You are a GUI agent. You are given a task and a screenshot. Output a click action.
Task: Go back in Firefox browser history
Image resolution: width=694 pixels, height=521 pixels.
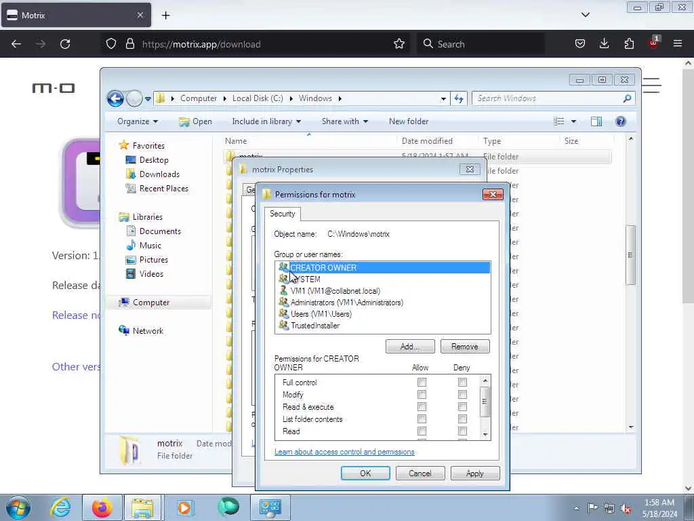coord(16,44)
